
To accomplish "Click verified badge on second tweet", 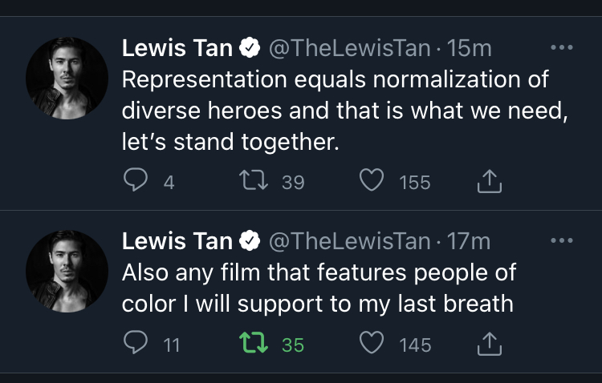I will pyautogui.click(x=250, y=241).
